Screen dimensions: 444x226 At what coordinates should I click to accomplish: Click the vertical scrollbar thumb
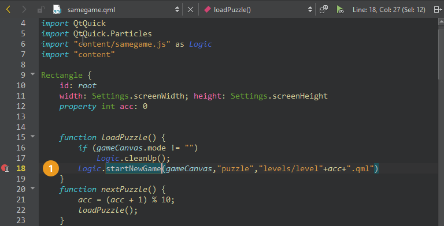coord(441,54)
